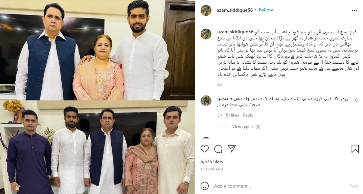Save post with the bookmark icon

(x=355, y=149)
